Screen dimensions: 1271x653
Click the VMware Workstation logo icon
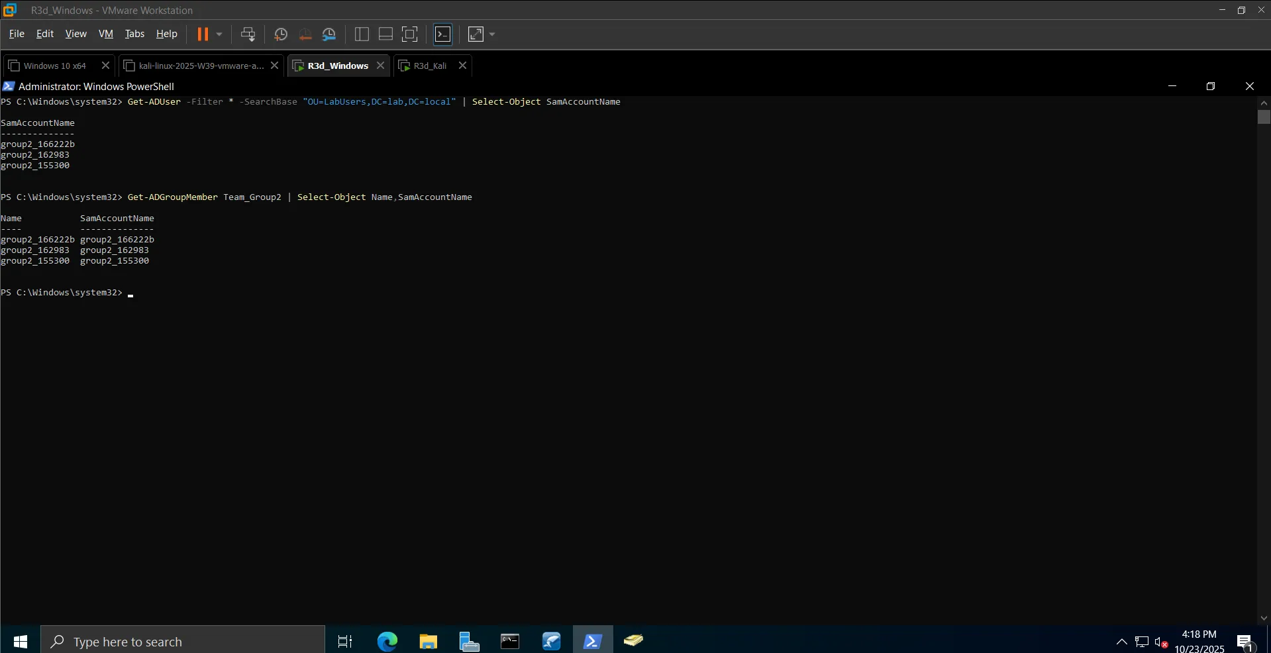coord(9,10)
